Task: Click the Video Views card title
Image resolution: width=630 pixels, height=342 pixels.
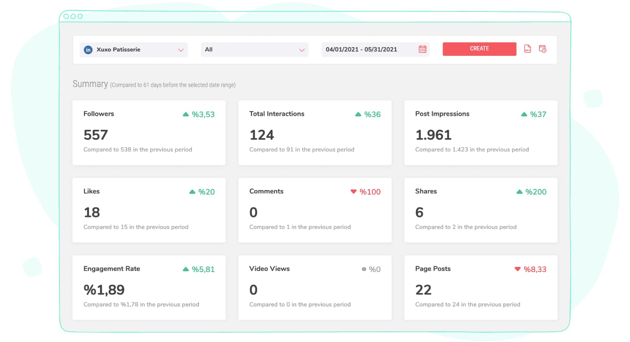Action: pyautogui.click(x=269, y=268)
